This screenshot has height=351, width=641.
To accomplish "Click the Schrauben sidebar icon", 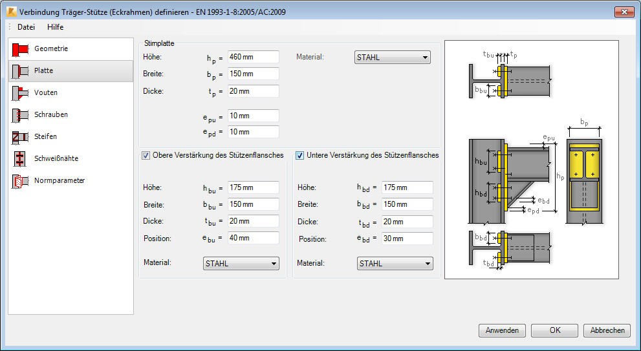I will [19, 115].
